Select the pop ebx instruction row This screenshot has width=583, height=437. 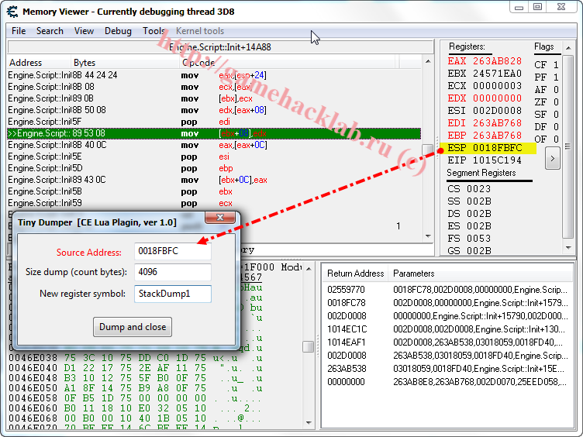coord(214,191)
